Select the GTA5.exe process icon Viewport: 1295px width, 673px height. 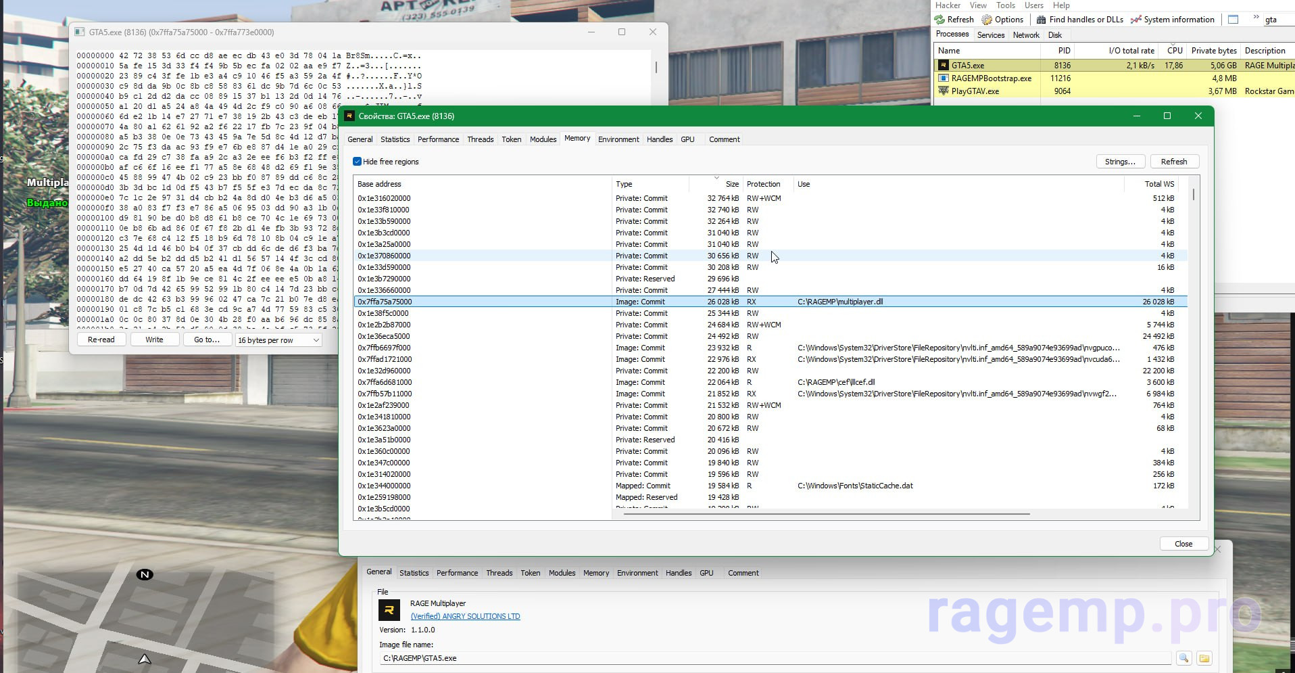pyautogui.click(x=943, y=66)
